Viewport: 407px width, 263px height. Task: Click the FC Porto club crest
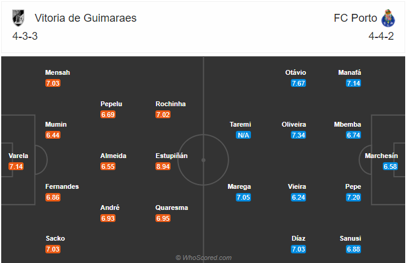pyautogui.click(x=388, y=18)
